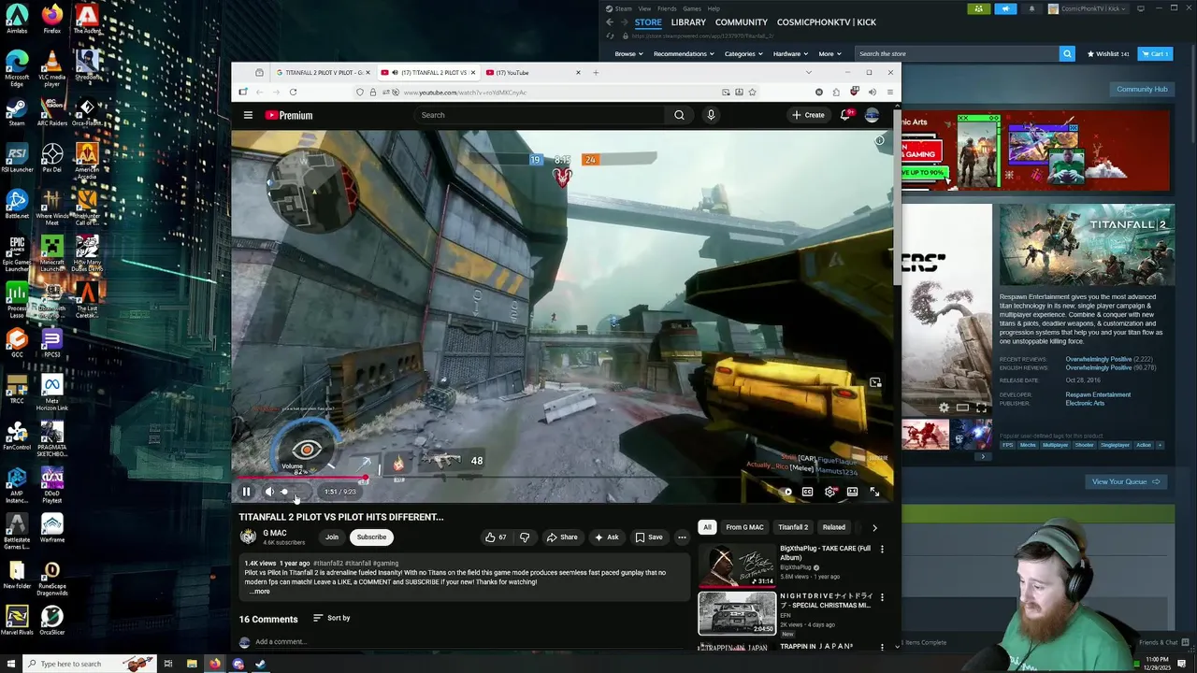Save the video to a playlist
This screenshot has width=1197, height=673.
coord(649,537)
